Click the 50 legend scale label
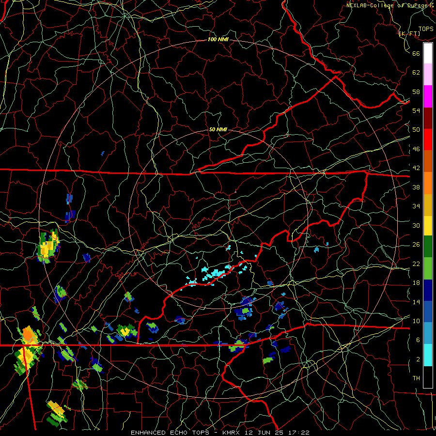The image size is (436, 436). point(416,129)
